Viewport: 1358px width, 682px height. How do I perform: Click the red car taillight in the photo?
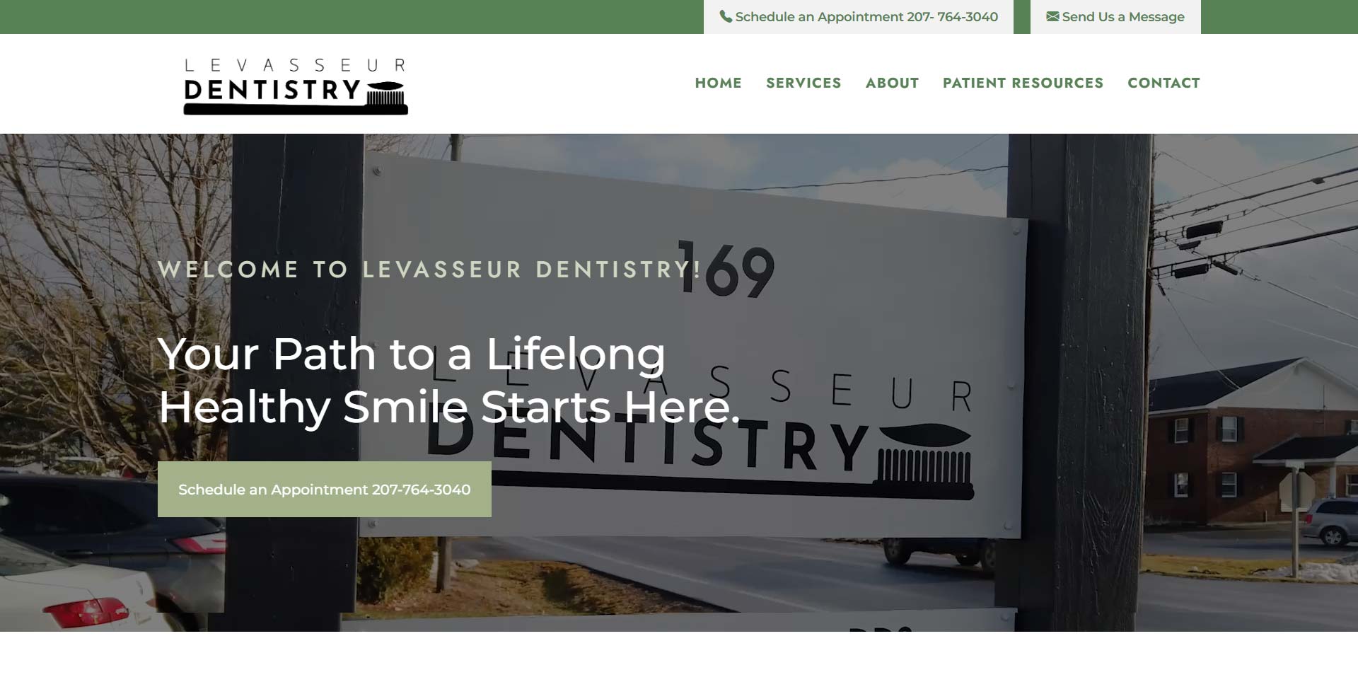[87, 611]
